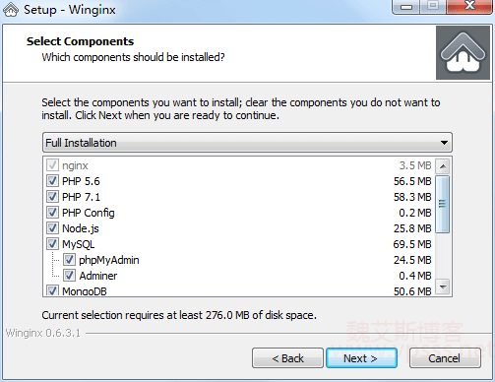Uncheck the PHP 5.6 component

52,181
